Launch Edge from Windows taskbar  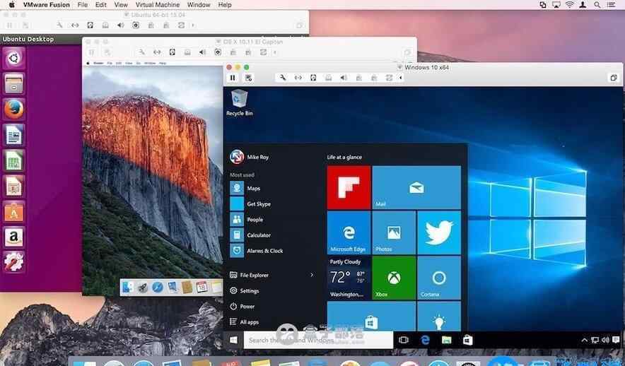426,340
